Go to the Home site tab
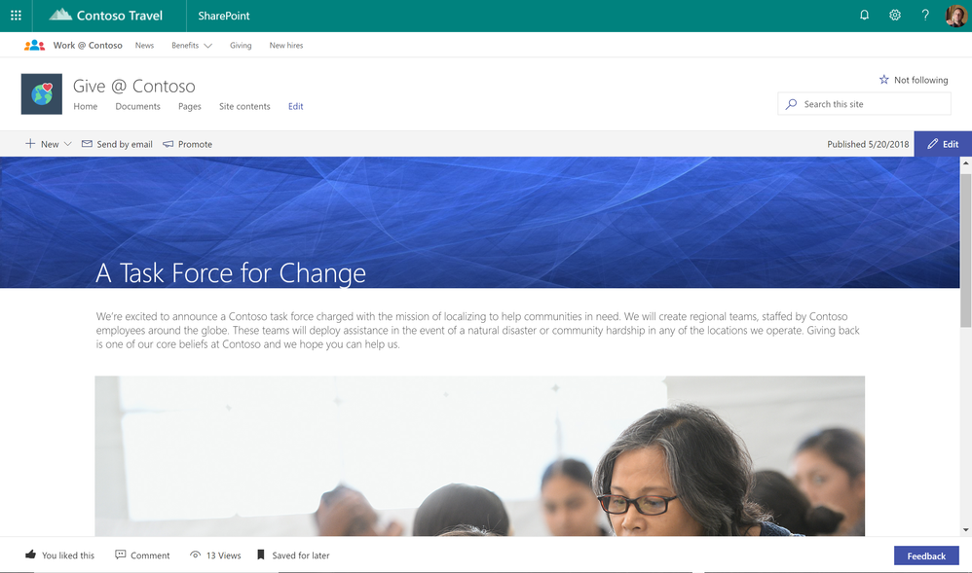This screenshot has width=972, height=573. pyautogui.click(x=86, y=106)
